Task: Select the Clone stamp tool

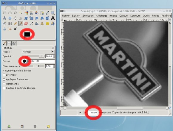Action: click(42, 24)
